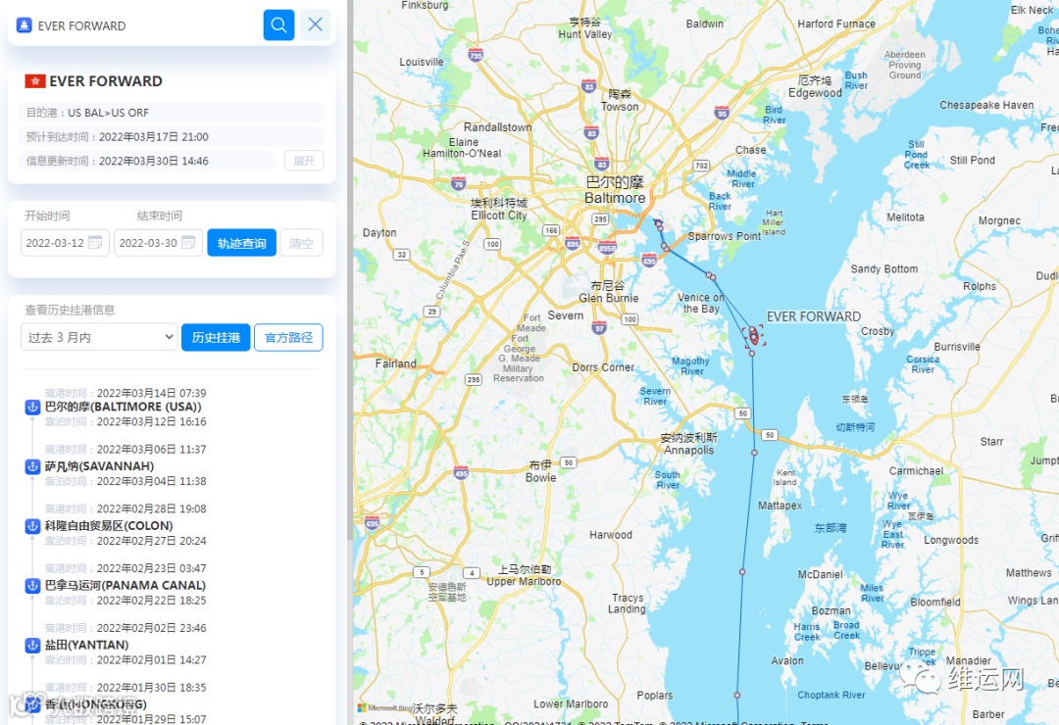Select 萨凡纳(SAVANNAH) port entry

[x=99, y=466]
